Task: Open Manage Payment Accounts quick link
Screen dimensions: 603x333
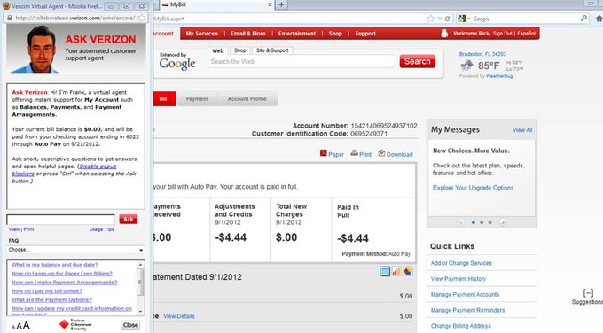Action: (465, 295)
